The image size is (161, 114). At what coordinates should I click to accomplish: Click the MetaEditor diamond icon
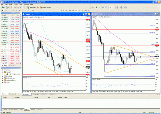38,7
